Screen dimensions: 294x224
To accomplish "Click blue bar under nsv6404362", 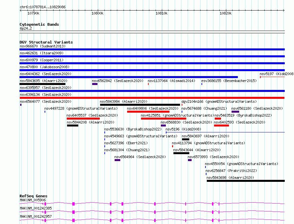I will [129, 77].
